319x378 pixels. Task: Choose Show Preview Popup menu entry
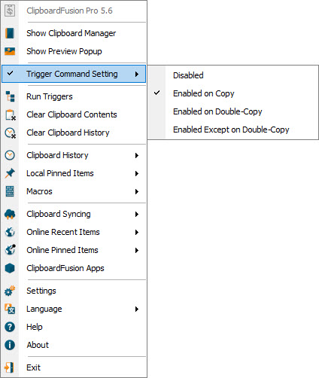[x=74, y=51]
